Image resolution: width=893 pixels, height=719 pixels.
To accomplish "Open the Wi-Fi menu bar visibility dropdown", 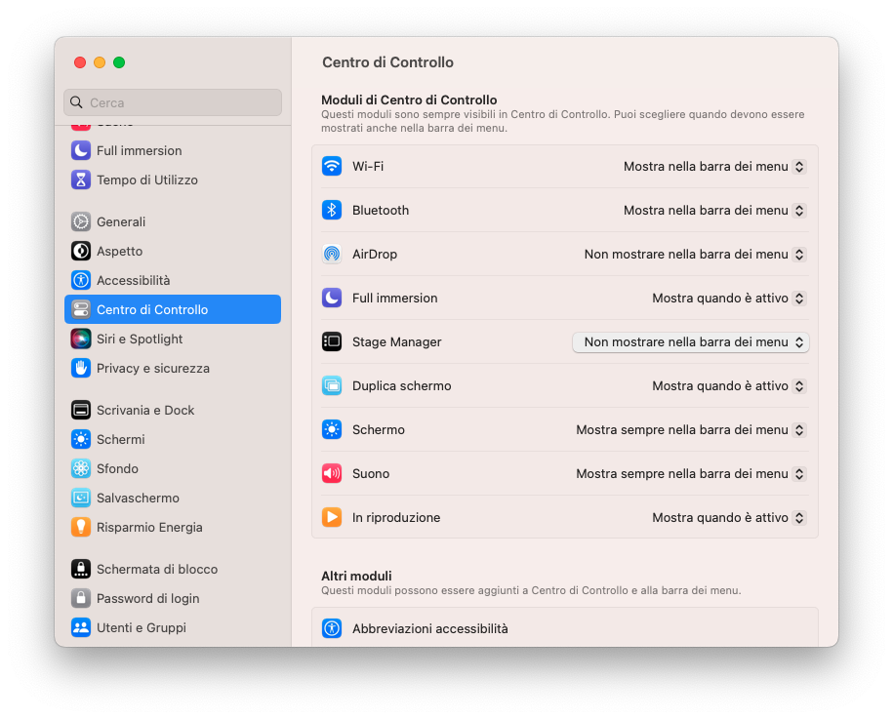I will (714, 166).
